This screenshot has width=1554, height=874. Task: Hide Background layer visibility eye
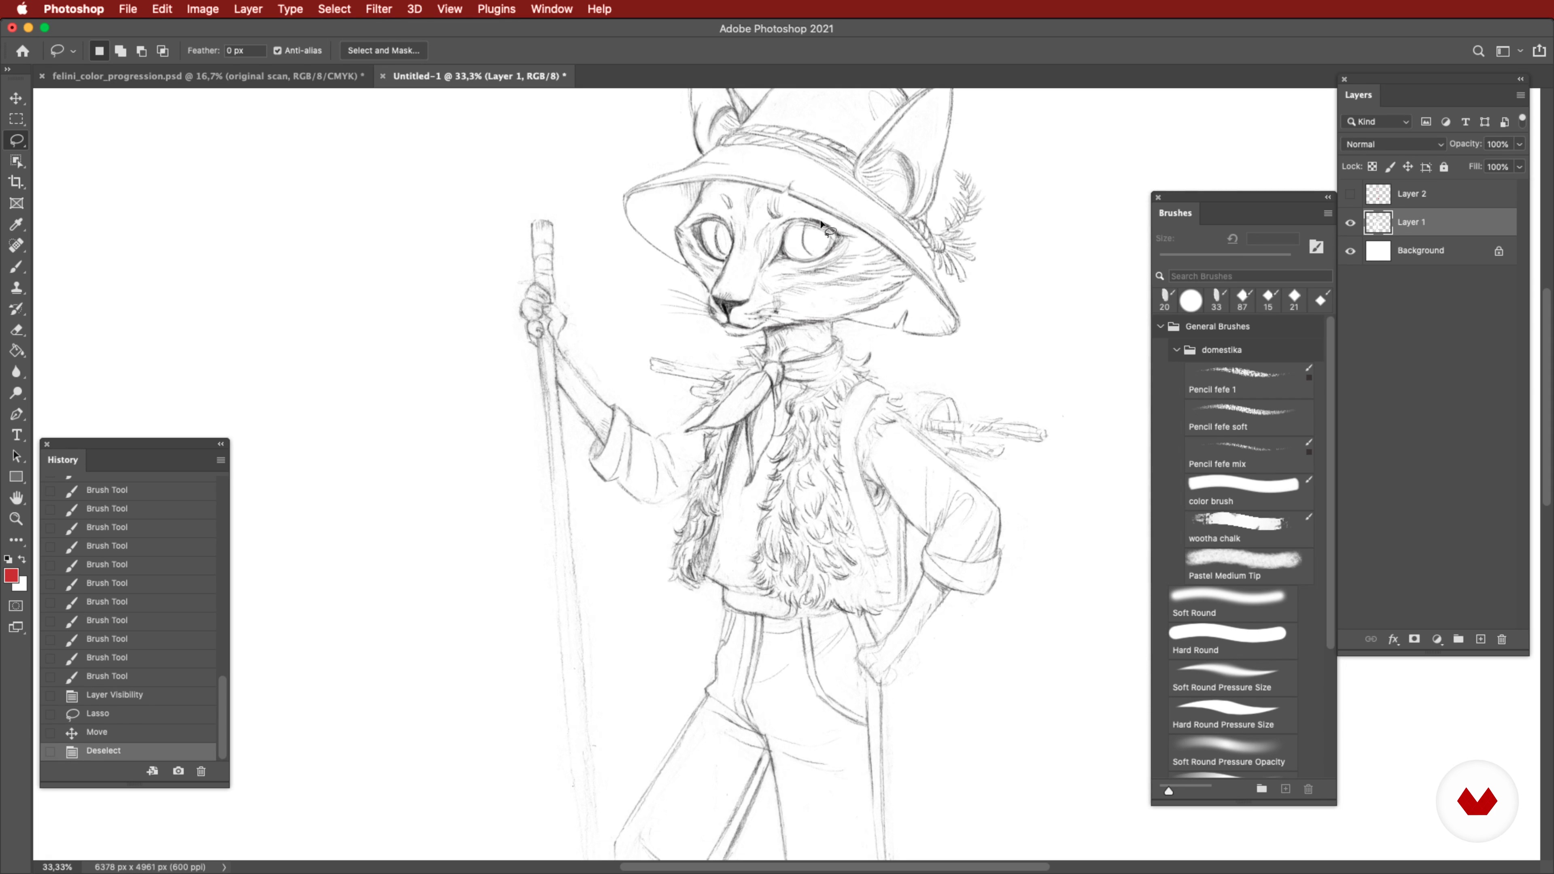[1350, 251]
